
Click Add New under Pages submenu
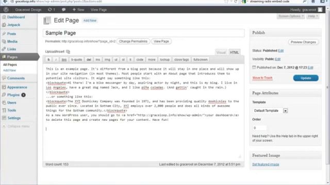[x=9, y=70]
